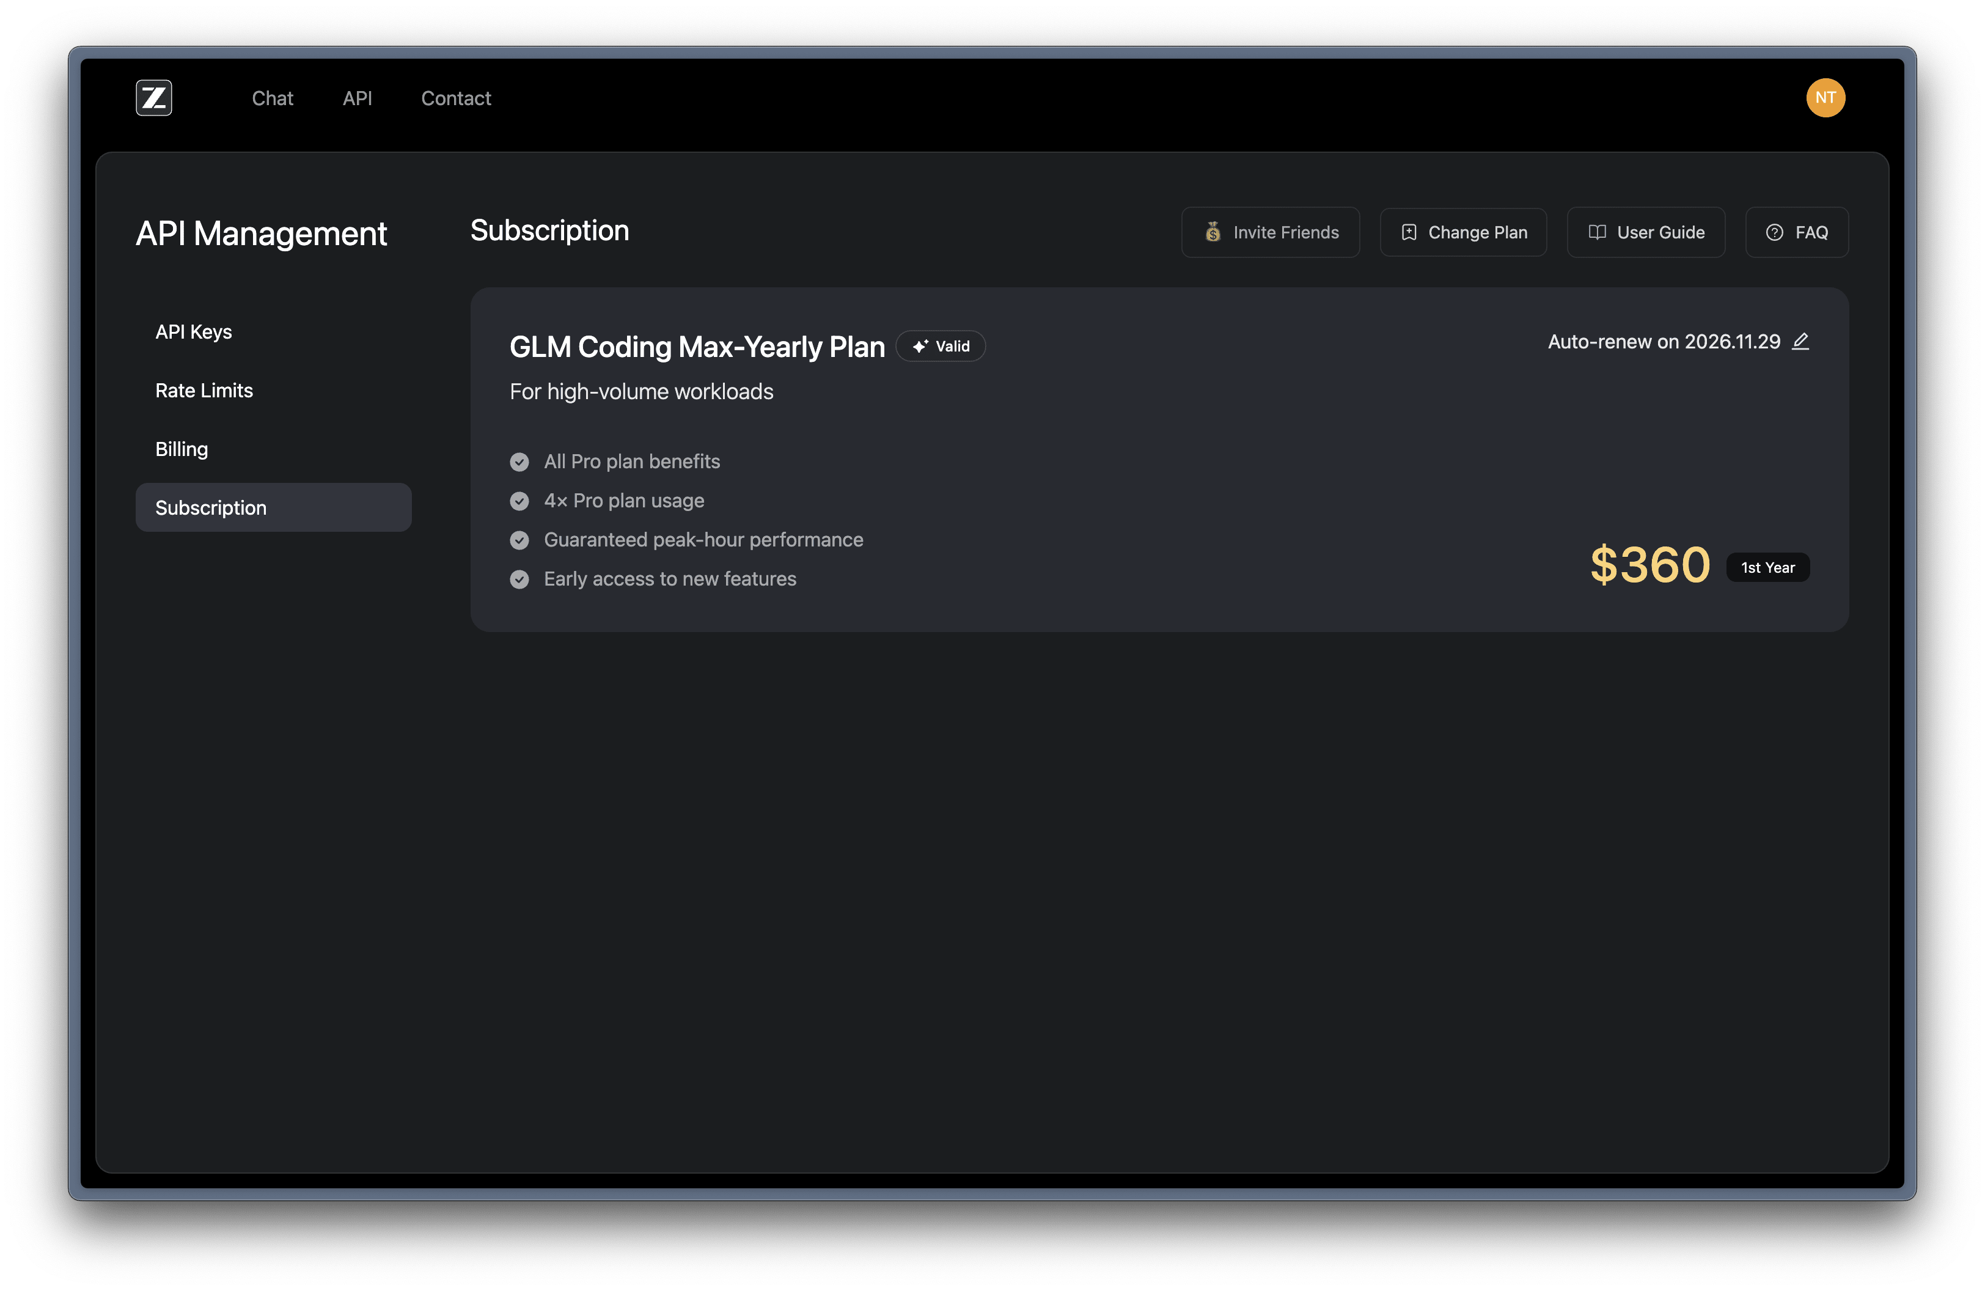Image resolution: width=1985 pixels, height=1291 pixels.
Task: Click the FAQ question mark icon
Action: point(1774,233)
